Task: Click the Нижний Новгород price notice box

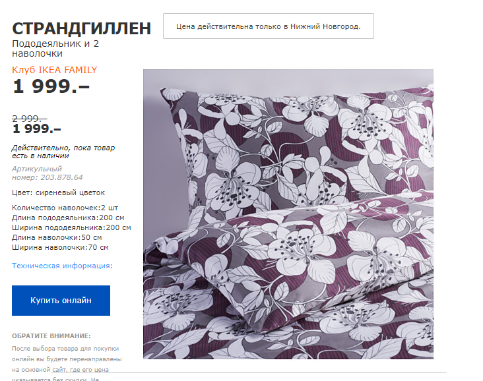Action: pyautogui.click(x=269, y=26)
